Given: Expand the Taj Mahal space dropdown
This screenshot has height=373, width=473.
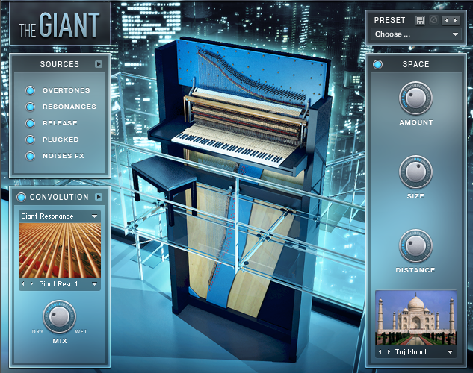Looking at the screenshot, I should pyautogui.click(x=450, y=351).
